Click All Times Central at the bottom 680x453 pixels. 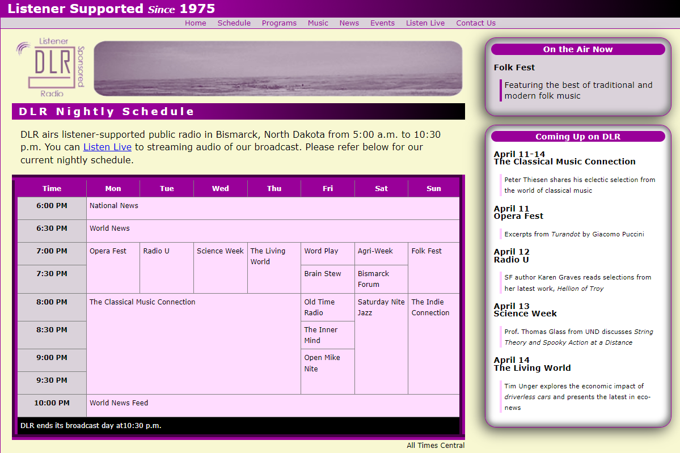[x=435, y=445]
